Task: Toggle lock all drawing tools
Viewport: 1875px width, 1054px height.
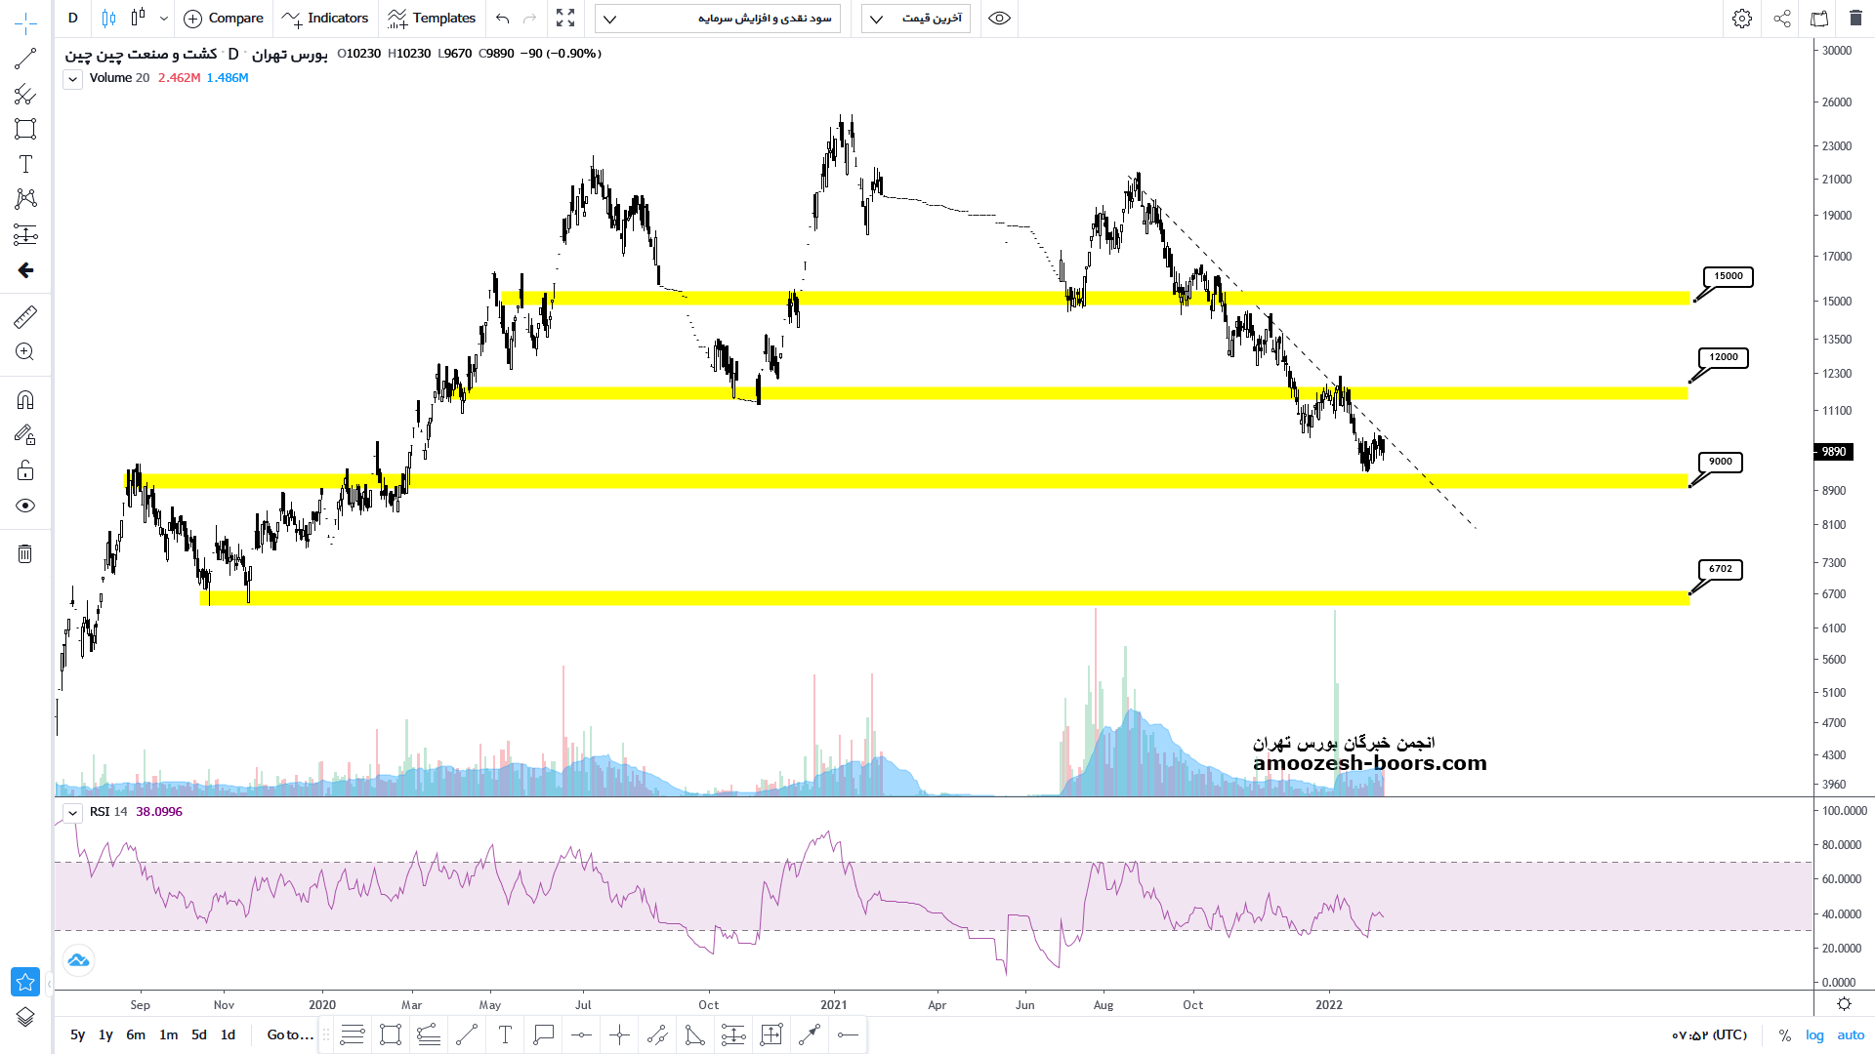Action: (25, 470)
